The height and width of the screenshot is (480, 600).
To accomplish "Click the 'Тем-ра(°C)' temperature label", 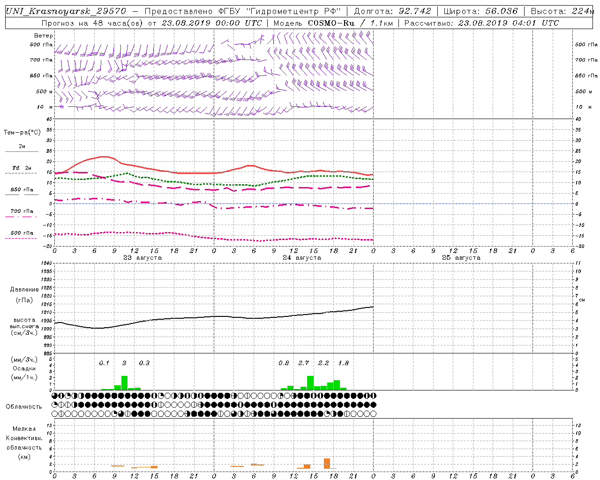I will click(22, 133).
